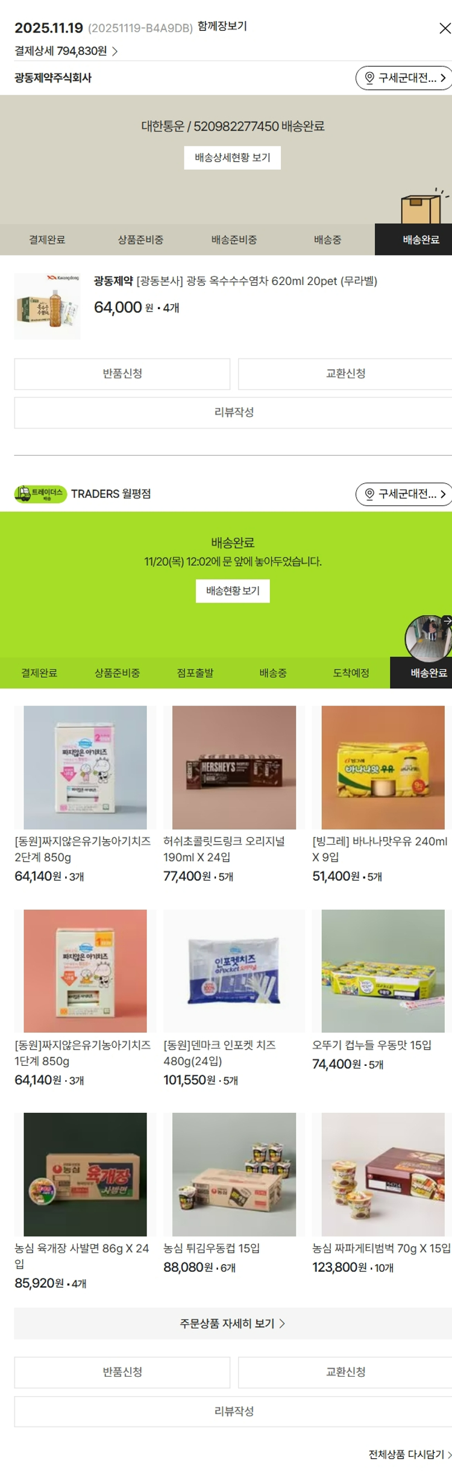Expand 주문상품 자세히 보기

point(233,1324)
